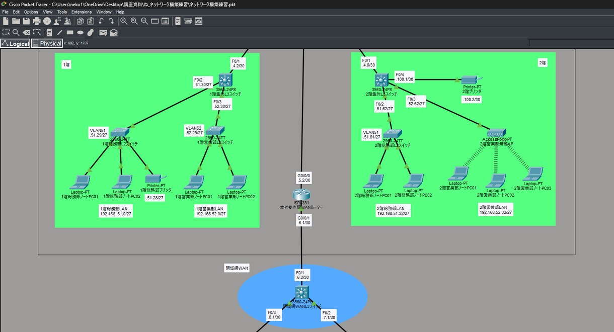Undo the last action

(101, 21)
